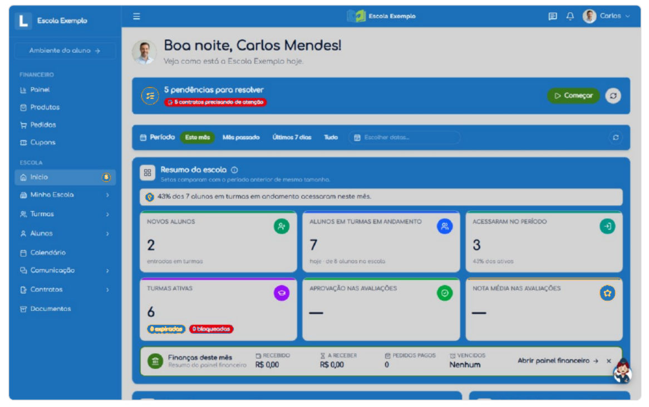Click the Nota Média star icon

(x=607, y=293)
